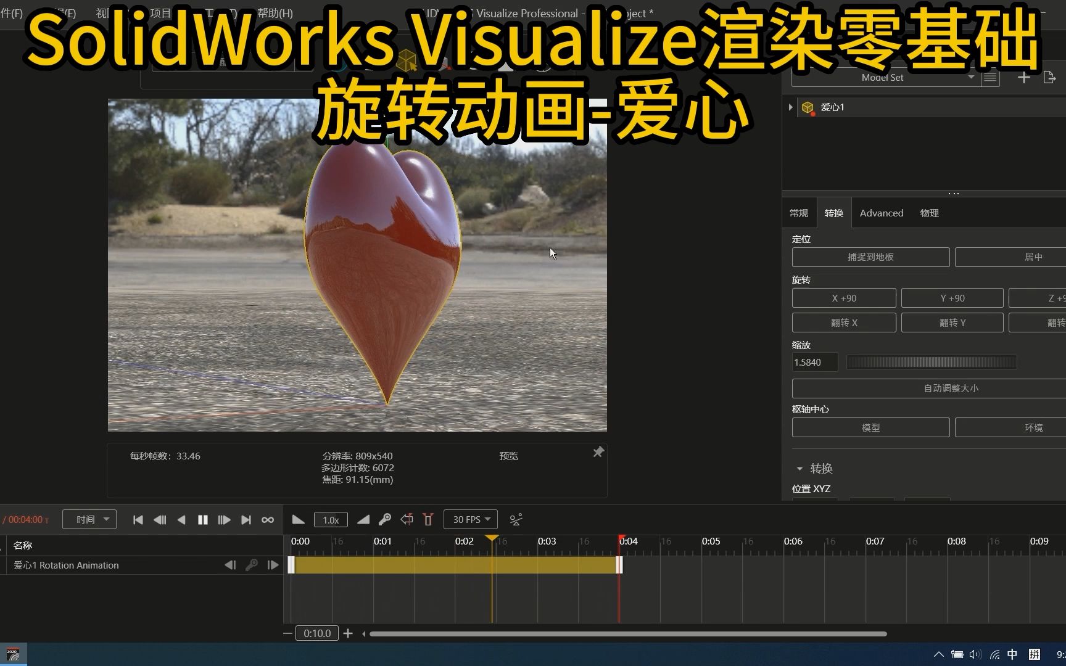
Task: Click the list icon next to Model Set
Action: click(989, 77)
